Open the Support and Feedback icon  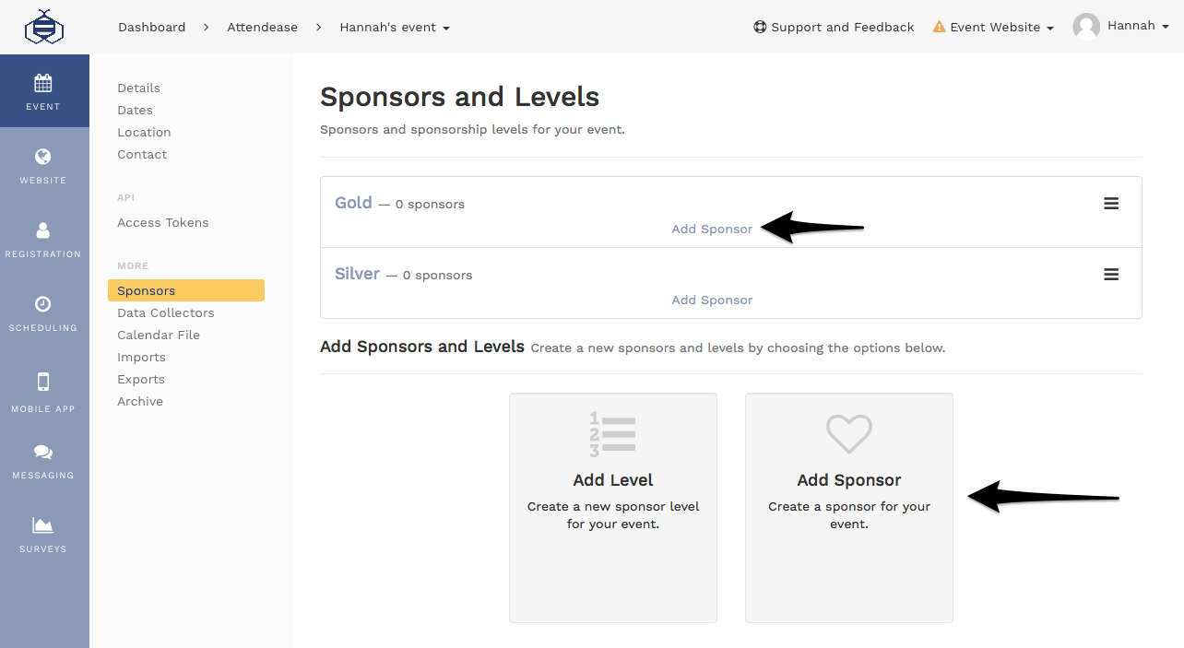759,27
